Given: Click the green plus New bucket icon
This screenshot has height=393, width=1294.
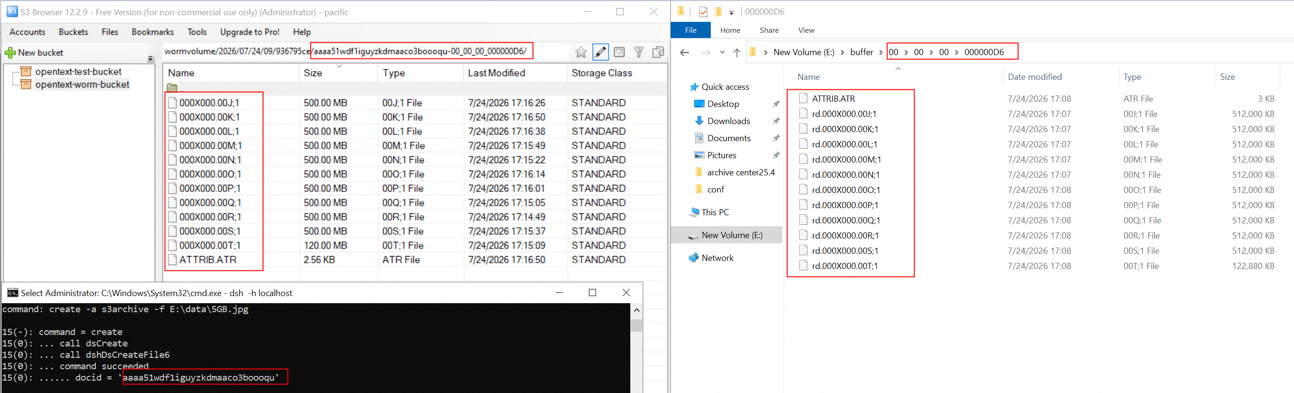Looking at the screenshot, I should [10, 53].
